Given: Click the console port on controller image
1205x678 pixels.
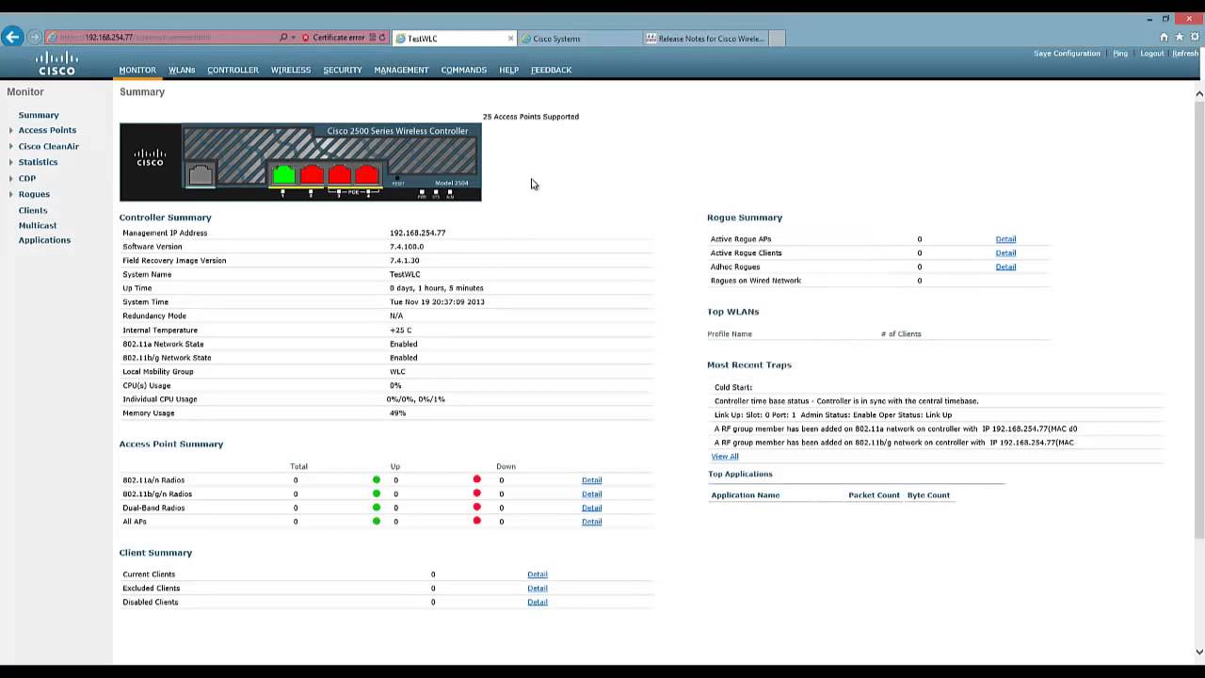Looking at the screenshot, I should (201, 175).
